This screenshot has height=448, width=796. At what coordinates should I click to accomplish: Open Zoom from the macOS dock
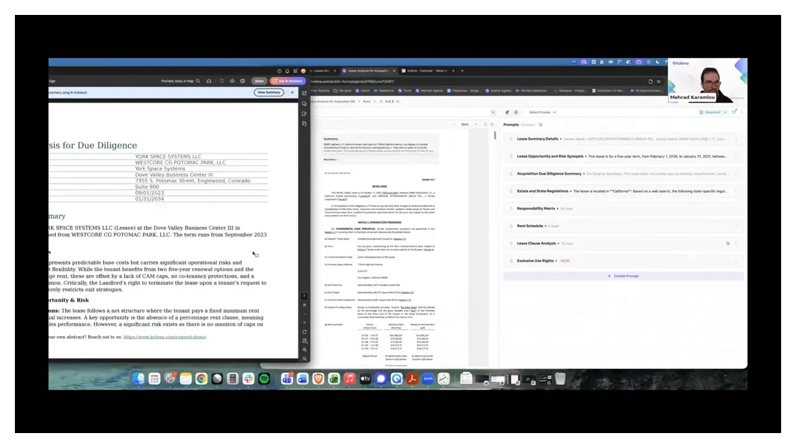point(428,378)
